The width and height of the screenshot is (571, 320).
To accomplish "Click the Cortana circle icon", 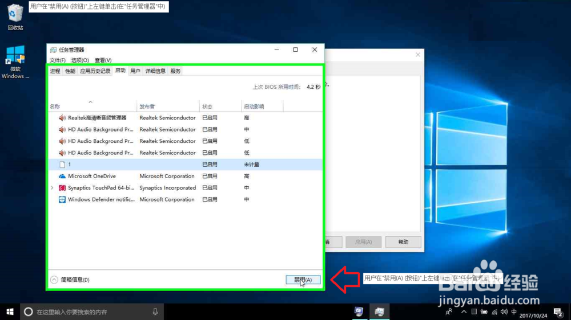I will pos(29,311).
